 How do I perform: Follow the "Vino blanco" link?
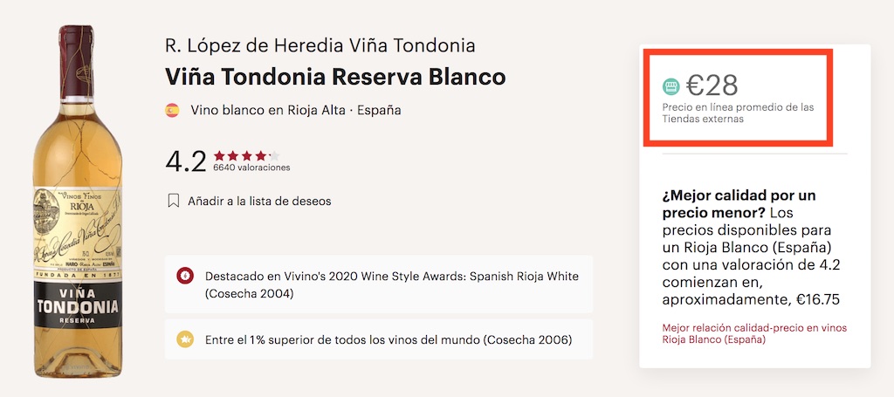[x=227, y=111]
